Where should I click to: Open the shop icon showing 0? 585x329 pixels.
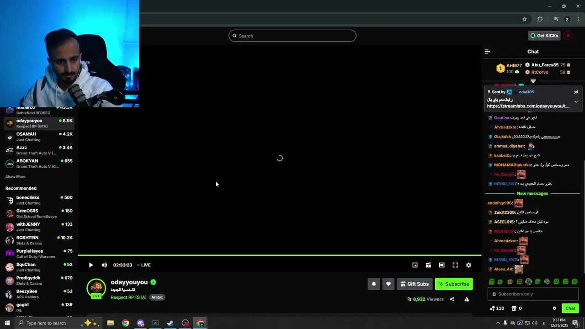[516, 308]
